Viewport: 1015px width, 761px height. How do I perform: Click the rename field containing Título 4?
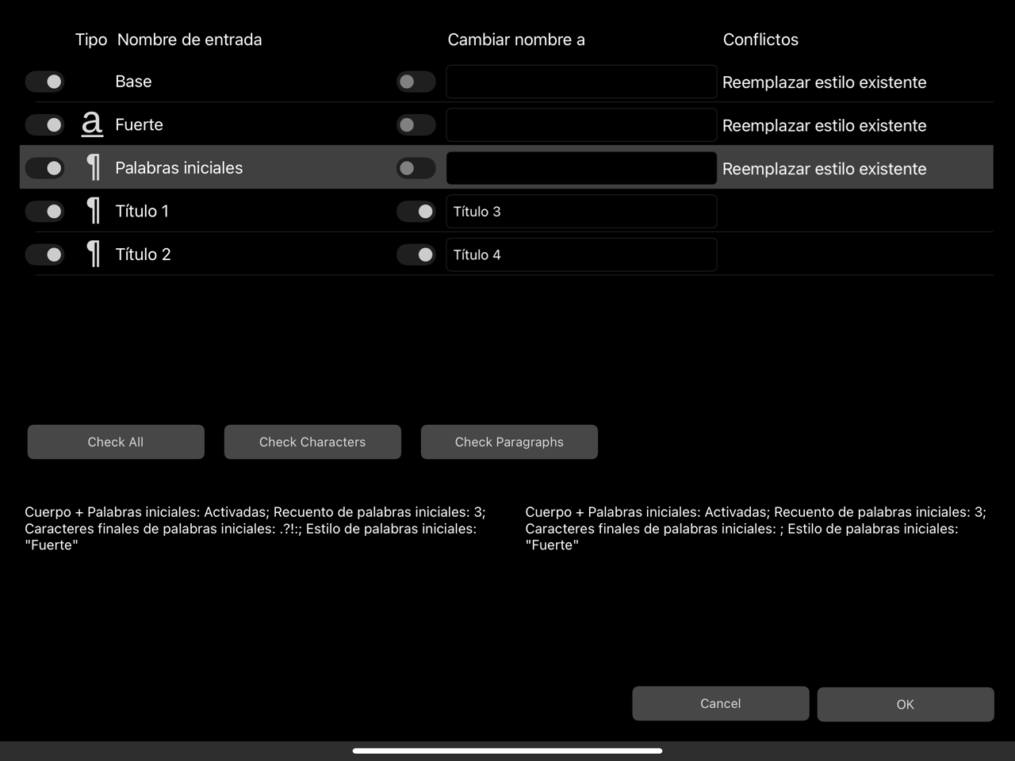pos(581,254)
